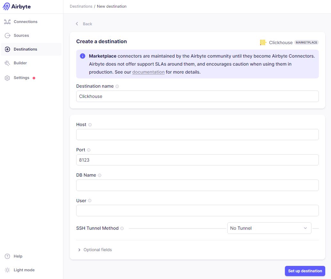Click the info icon beside Destination name

click(117, 86)
